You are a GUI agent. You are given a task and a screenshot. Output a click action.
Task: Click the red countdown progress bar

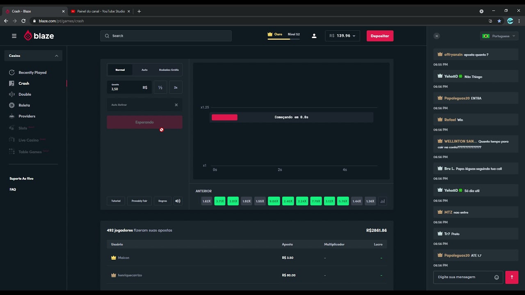[x=224, y=117]
